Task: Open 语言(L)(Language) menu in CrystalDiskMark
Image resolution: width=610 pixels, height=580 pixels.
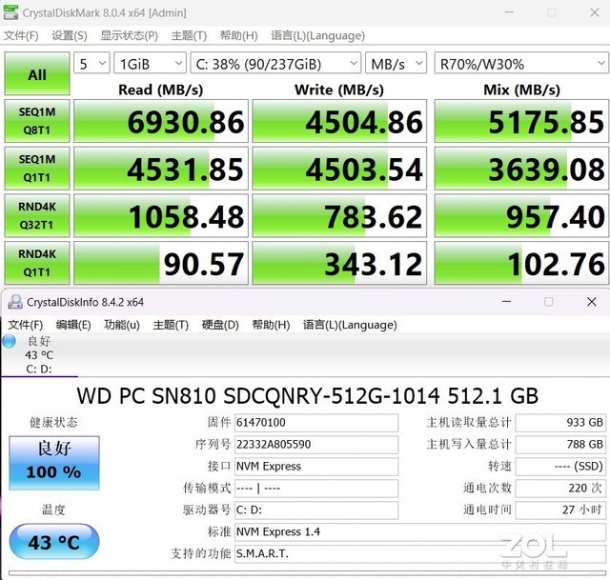Action: [317, 36]
